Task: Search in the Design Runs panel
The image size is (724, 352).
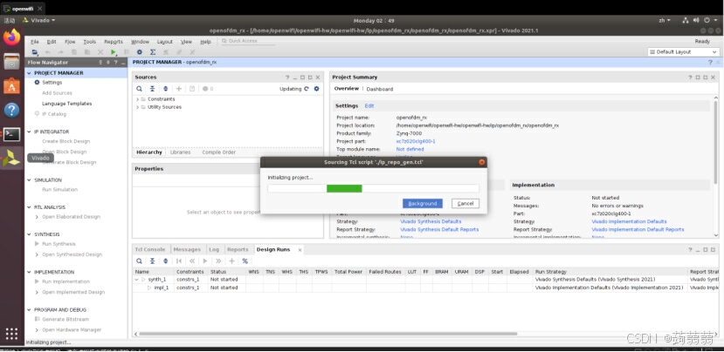Action: [139, 261]
